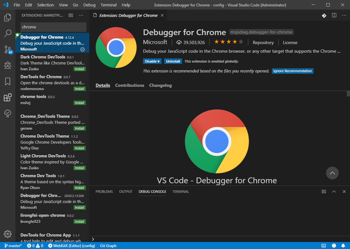Viewport: 350px width, 249px height.
Task: Click the terminal icon in the status bar
Action: pos(323,246)
